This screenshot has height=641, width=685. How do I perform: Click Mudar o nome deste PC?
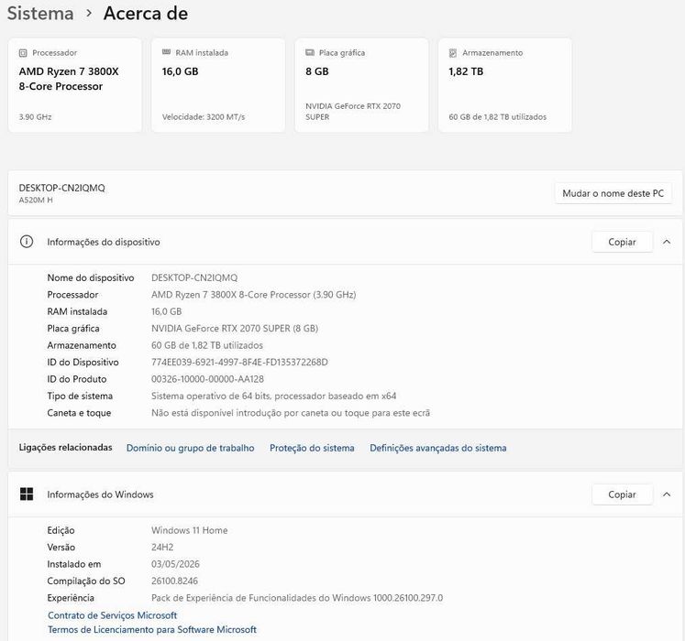coord(613,193)
